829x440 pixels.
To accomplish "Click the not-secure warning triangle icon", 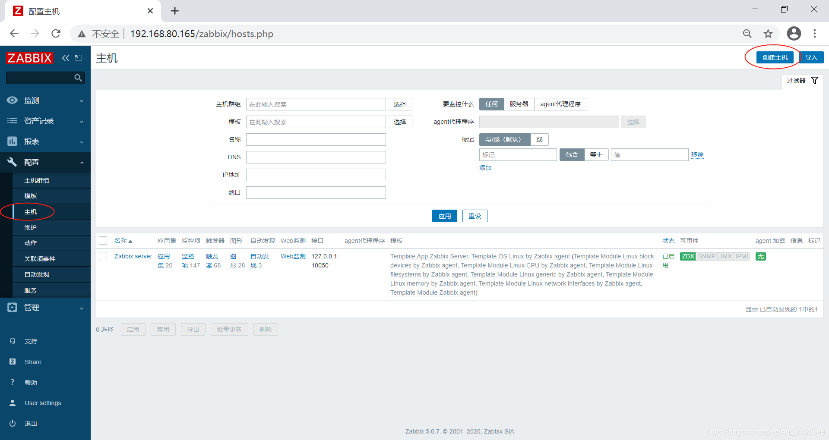I will 82,34.
